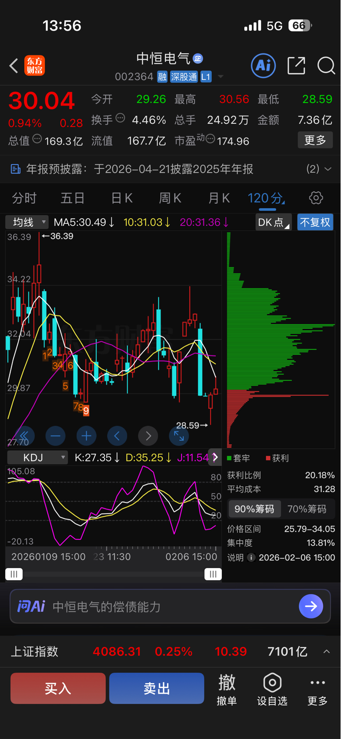341x739 pixels.
Task: Switch to the 月K tab
Action: [x=219, y=198]
